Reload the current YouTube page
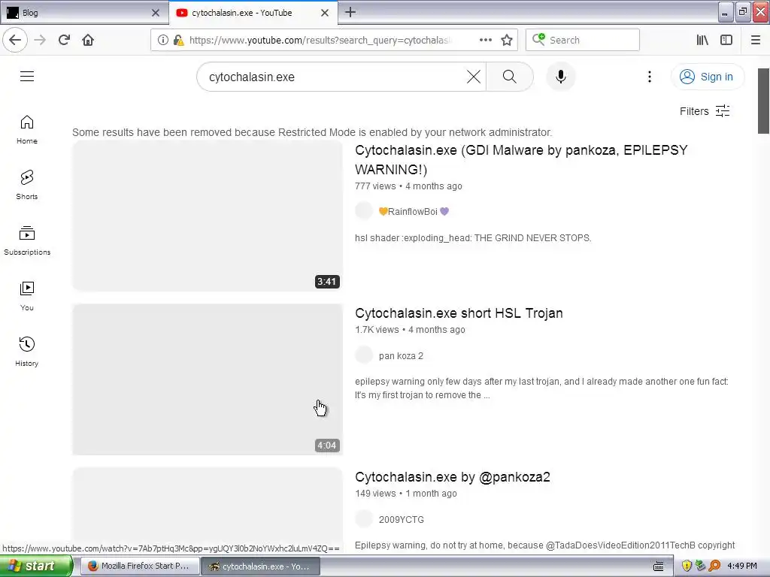This screenshot has height=577, width=770. (x=64, y=40)
